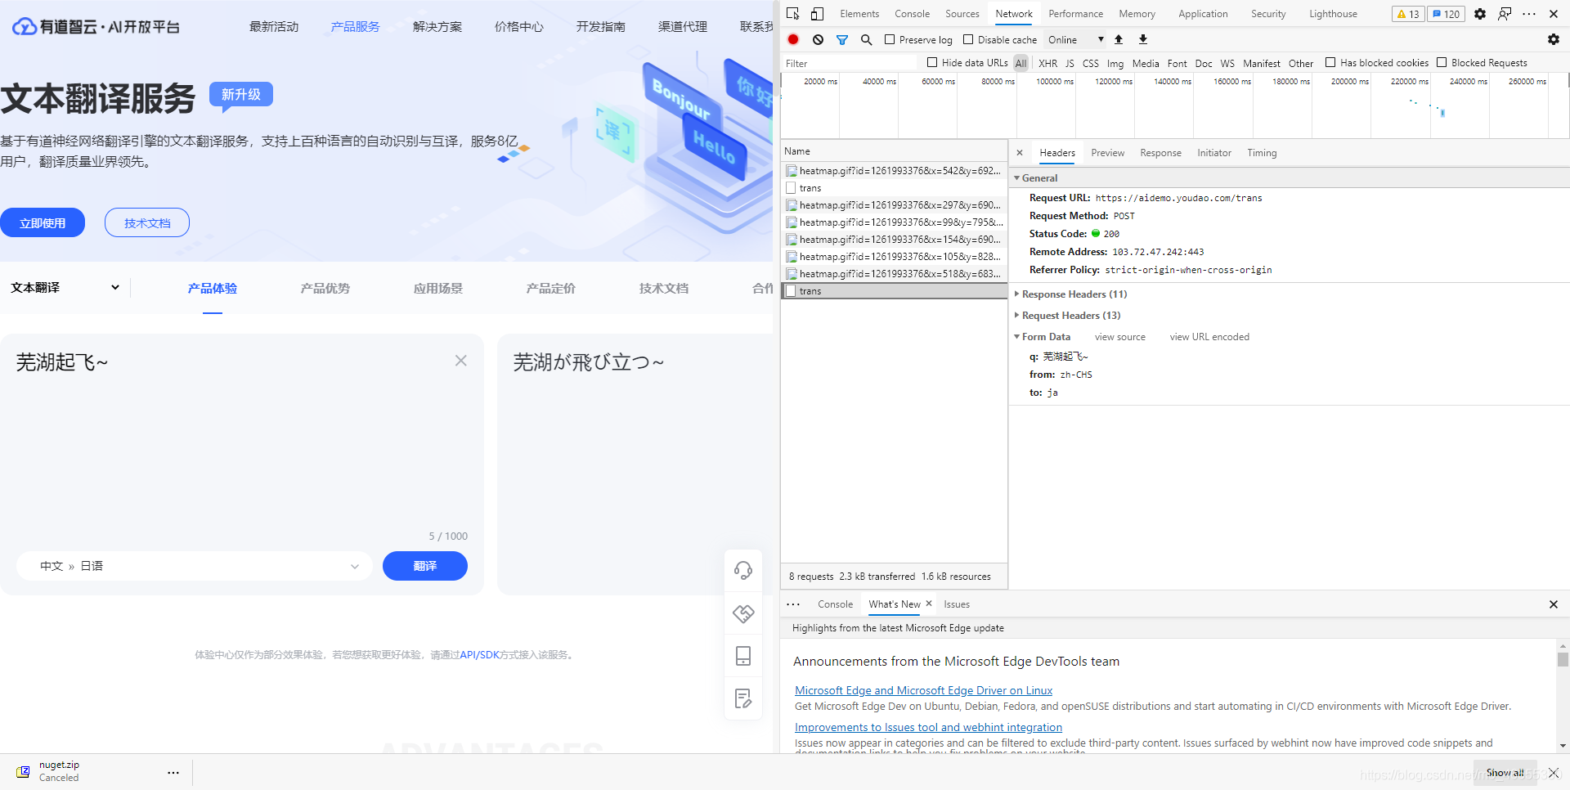Click the import HAR upload arrow icon
This screenshot has width=1570, height=790.
[1119, 39]
